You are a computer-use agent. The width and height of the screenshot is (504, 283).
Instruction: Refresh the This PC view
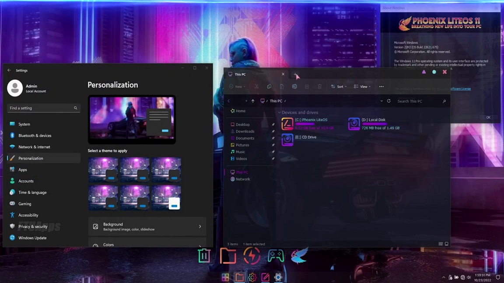click(x=388, y=101)
